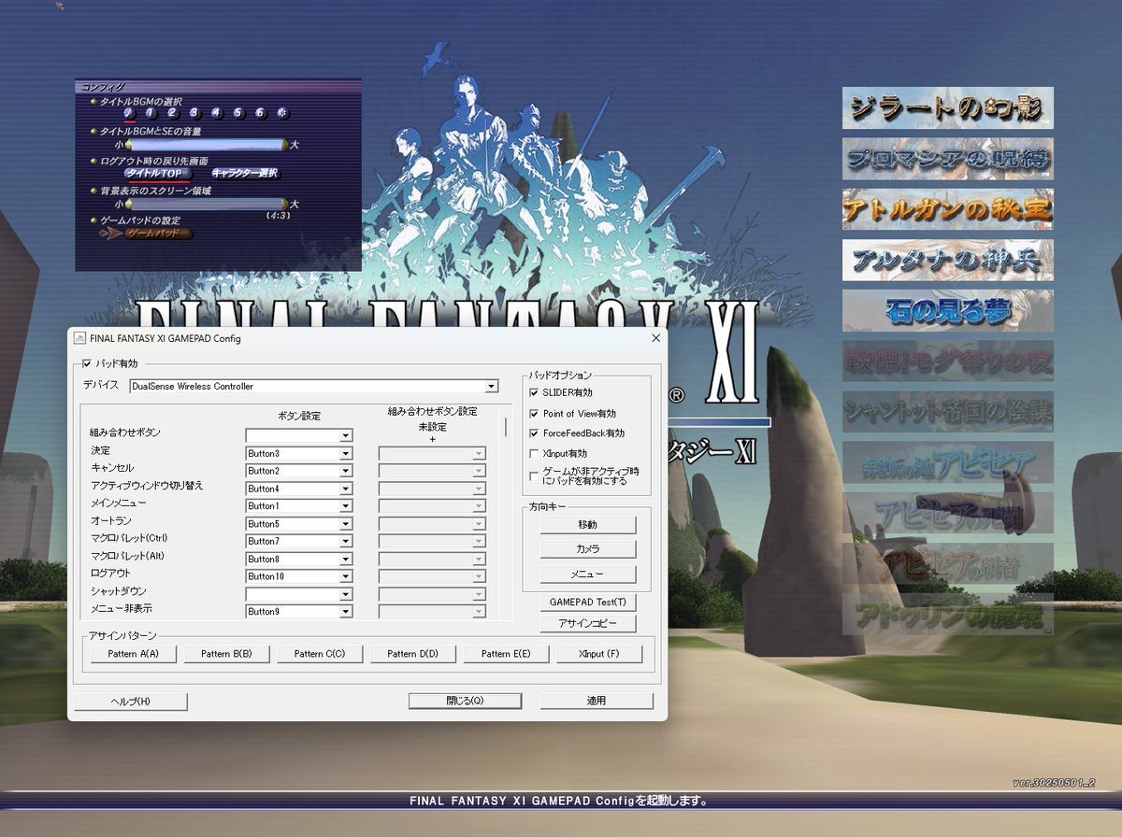Open the ゲームパッド settings button
Viewport: 1122px width, 837px height.
(x=159, y=234)
